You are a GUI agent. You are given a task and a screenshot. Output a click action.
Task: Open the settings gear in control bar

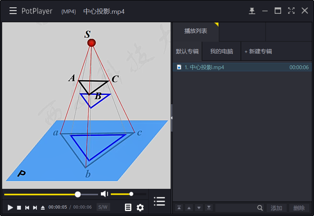tap(140, 208)
